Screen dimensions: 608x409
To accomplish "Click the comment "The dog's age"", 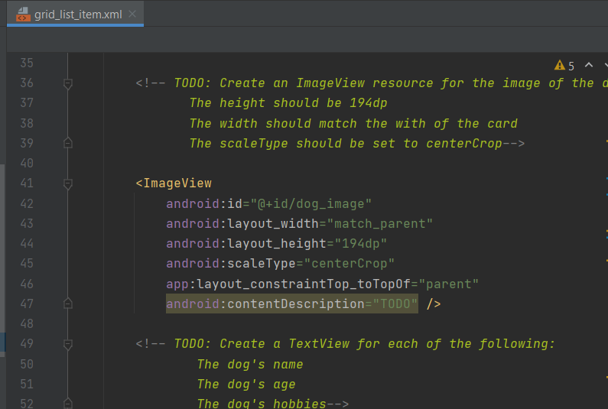I will pyautogui.click(x=246, y=385).
